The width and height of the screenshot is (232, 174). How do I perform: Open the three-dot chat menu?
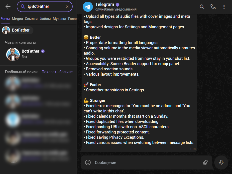tap(224, 7)
